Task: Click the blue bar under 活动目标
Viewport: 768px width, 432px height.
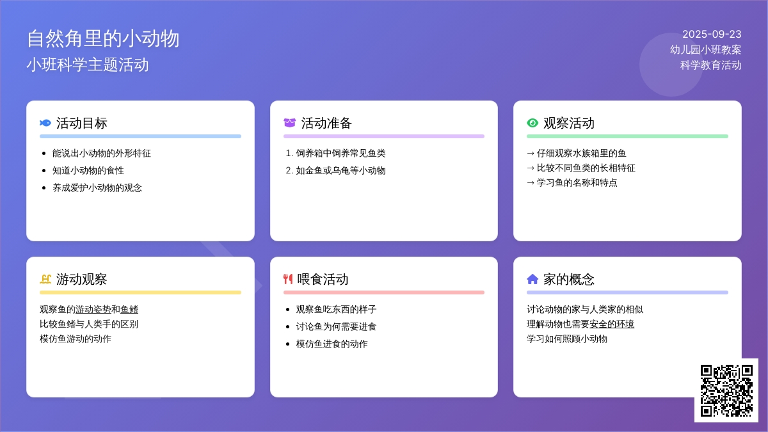Action: tap(140, 136)
